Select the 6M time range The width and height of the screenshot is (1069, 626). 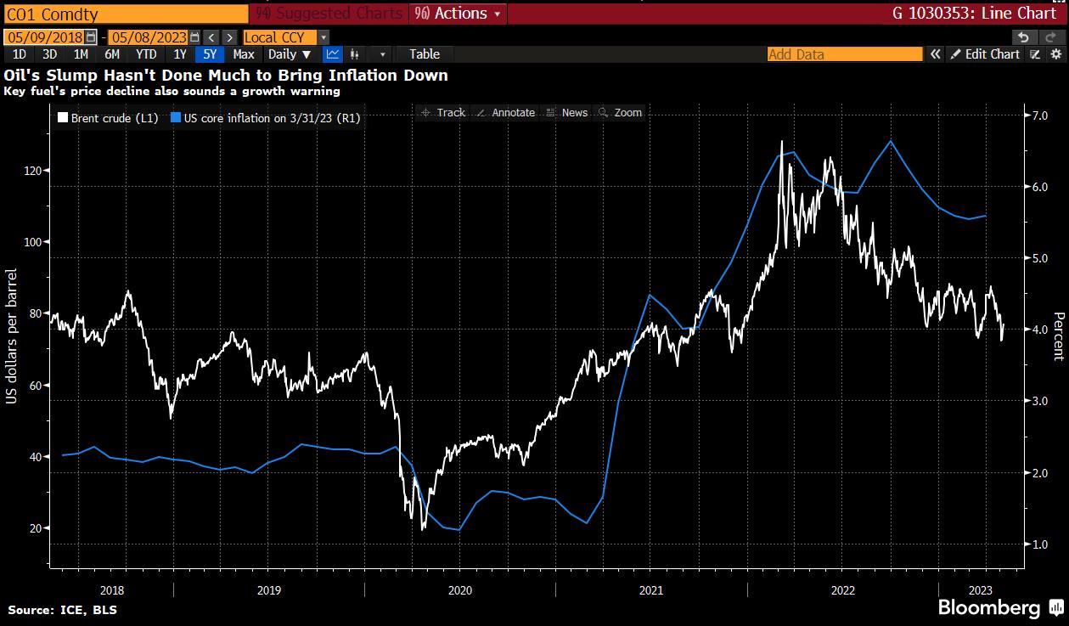pyautogui.click(x=112, y=54)
